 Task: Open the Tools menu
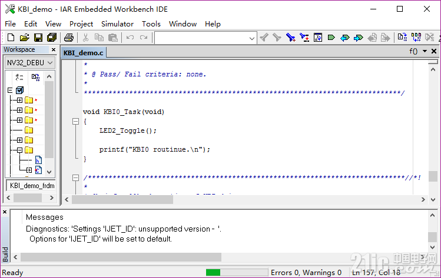151,24
